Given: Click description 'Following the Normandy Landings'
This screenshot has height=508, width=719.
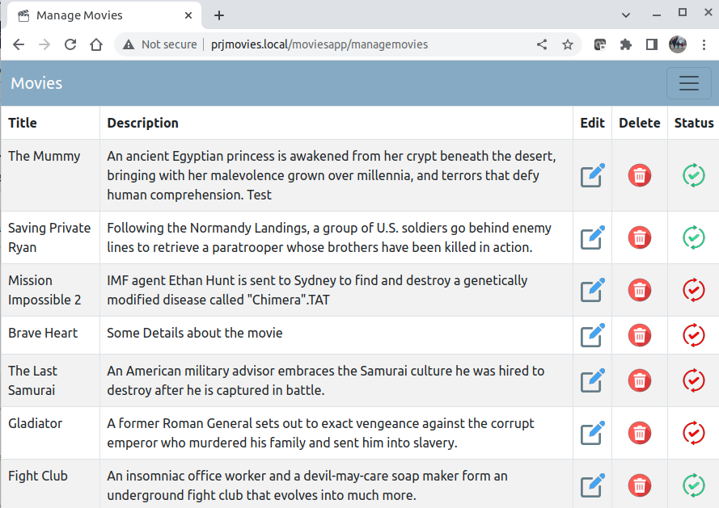Looking at the screenshot, I should click(329, 237).
